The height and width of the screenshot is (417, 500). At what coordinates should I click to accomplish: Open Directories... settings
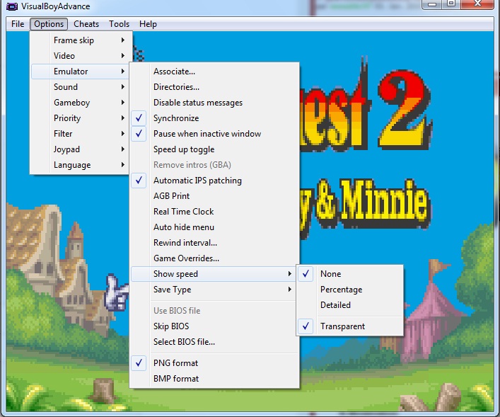[214, 87]
